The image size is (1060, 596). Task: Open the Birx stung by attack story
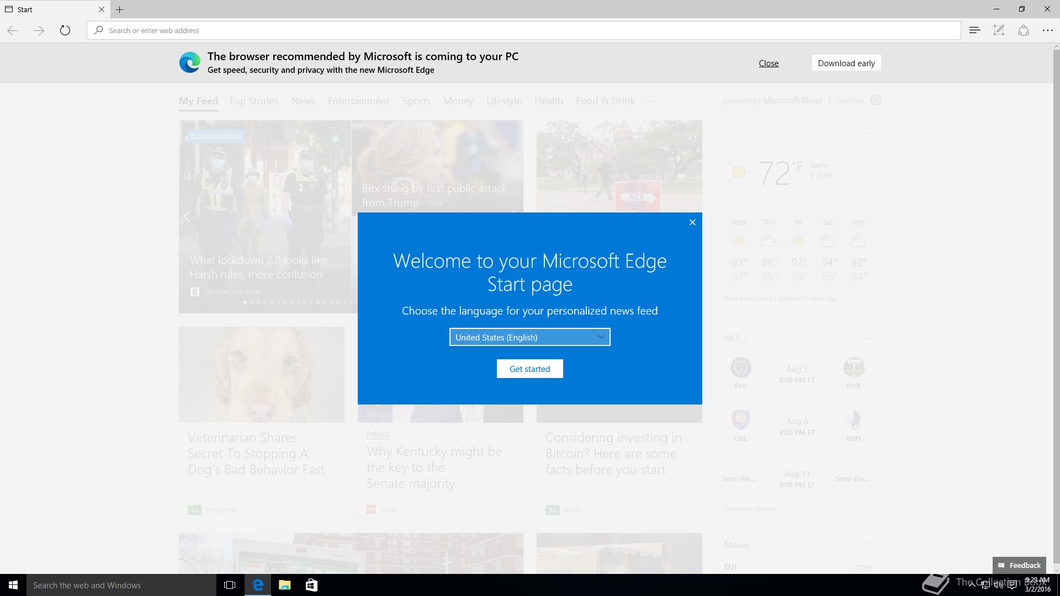tap(434, 195)
